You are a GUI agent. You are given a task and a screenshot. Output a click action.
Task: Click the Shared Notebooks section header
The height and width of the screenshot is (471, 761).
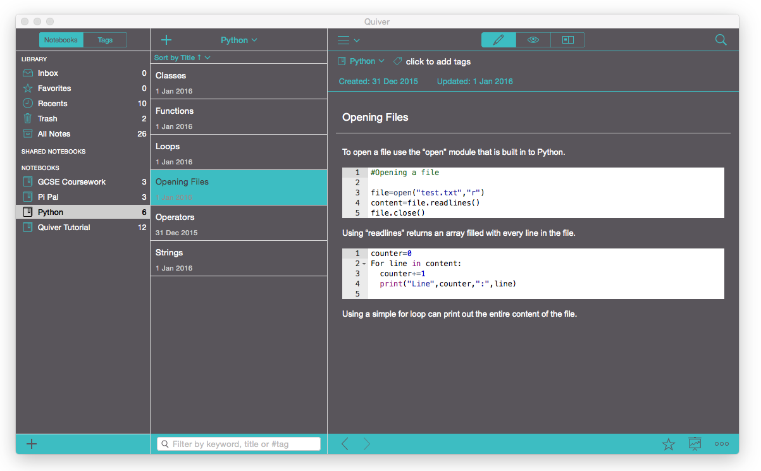click(53, 152)
